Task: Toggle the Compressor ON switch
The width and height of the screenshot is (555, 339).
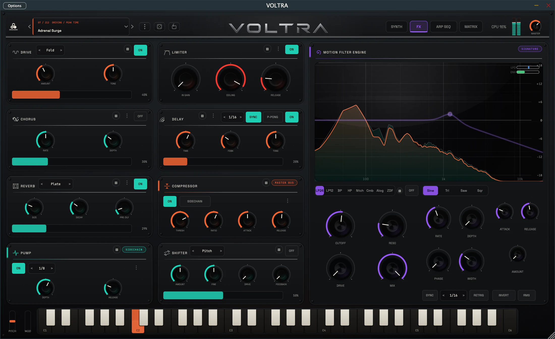Action: click(170, 201)
